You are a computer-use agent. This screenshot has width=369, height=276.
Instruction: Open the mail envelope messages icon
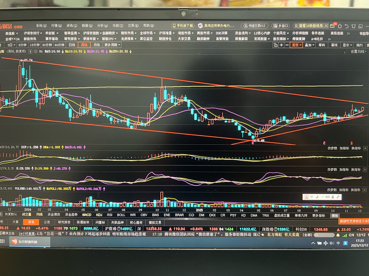[x=332, y=26]
